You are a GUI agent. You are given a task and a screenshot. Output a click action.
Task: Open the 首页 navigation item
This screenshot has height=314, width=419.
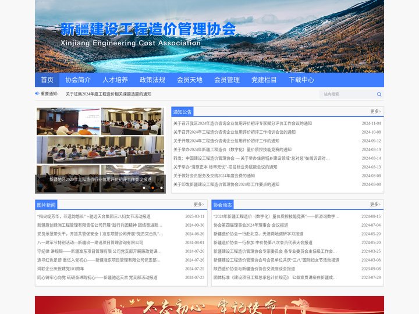pos(47,80)
